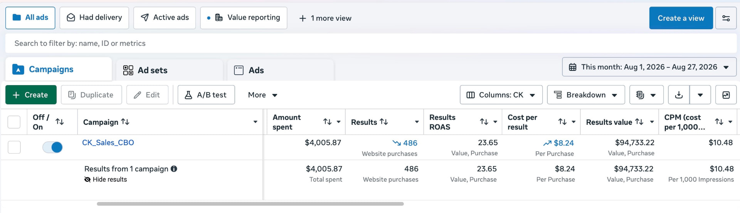Sort by CPM column arrows

coord(719,122)
